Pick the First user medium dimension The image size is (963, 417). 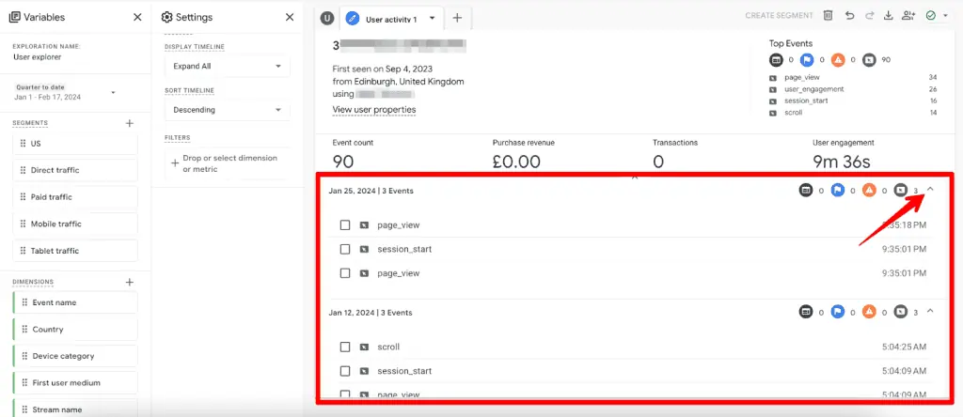tap(75, 382)
